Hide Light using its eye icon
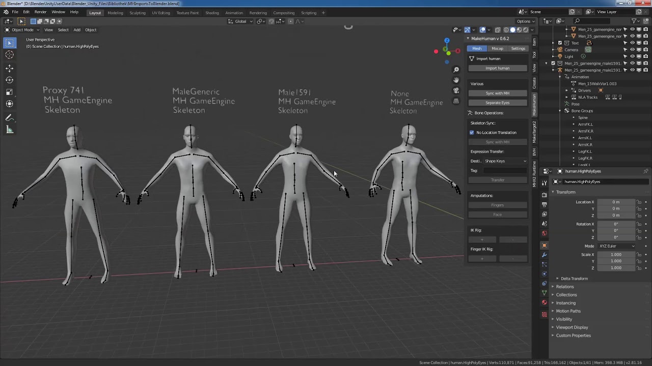The height and width of the screenshot is (366, 652). point(632,56)
